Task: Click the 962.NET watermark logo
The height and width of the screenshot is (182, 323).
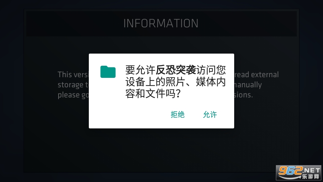Action: pos(299,173)
